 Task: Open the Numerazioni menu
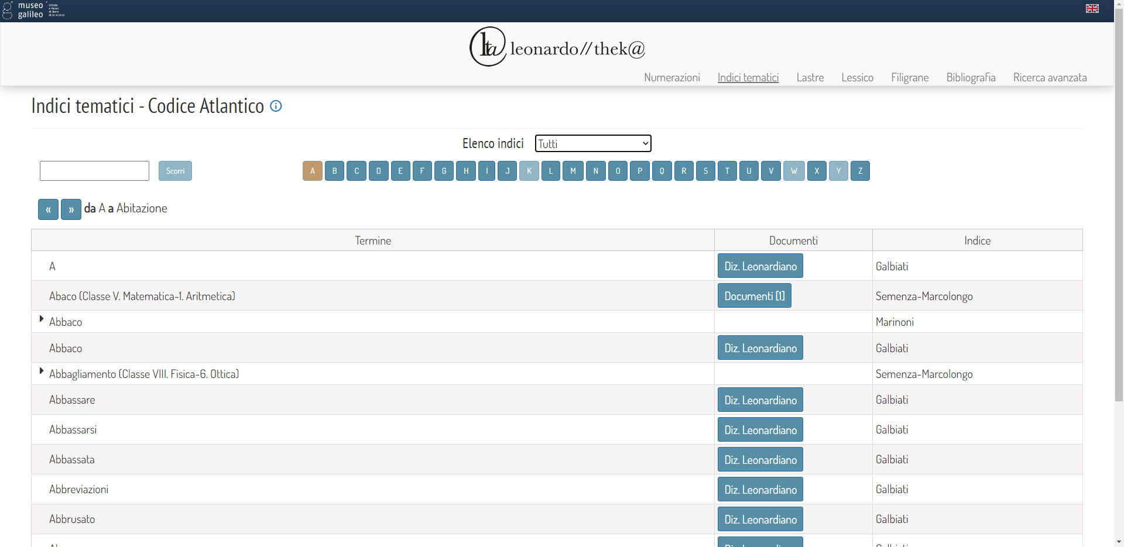pyautogui.click(x=671, y=77)
